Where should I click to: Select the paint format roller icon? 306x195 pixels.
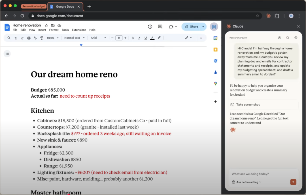coord(42,38)
